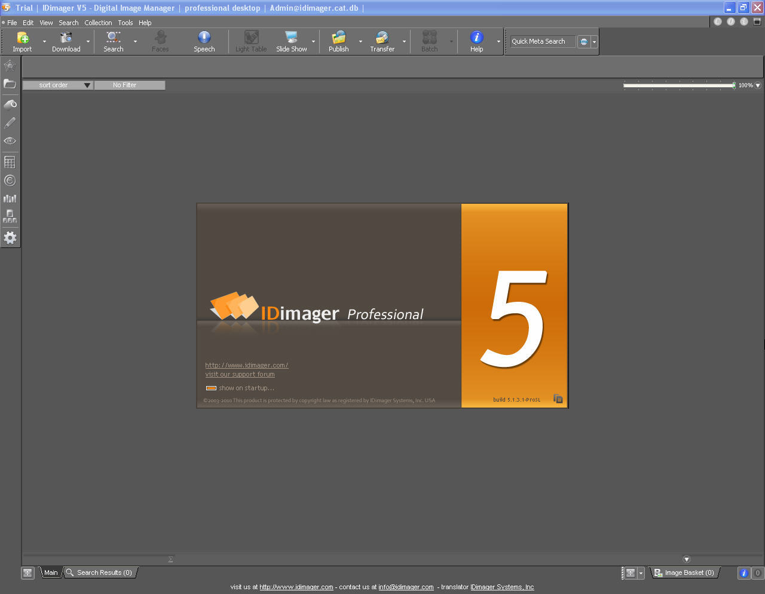
Task: Switch to the Search Results (0) tab
Action: [100, 572]
